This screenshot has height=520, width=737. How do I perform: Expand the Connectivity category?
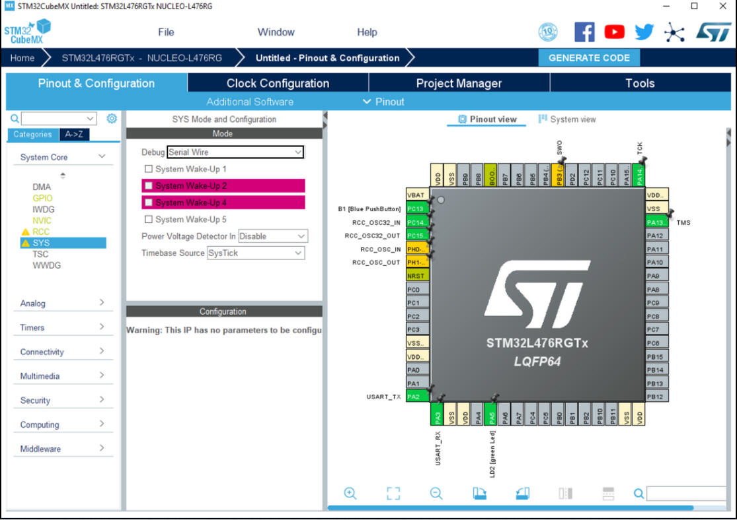[62, 352]
